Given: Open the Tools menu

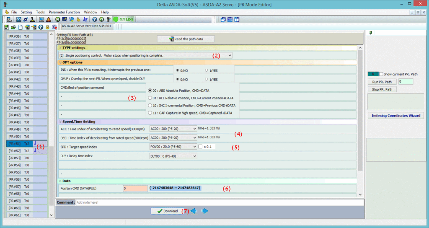Looking at the screenshot, I should tap(40, 12).
